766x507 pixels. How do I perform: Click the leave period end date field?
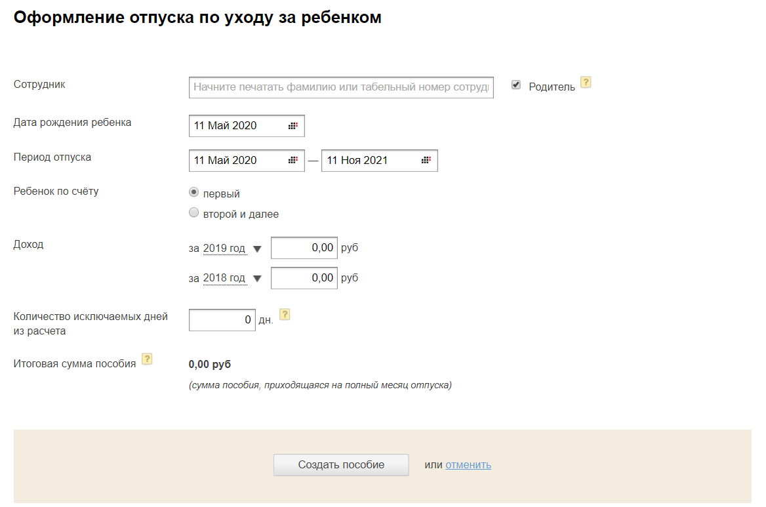[x=371, y=161]
